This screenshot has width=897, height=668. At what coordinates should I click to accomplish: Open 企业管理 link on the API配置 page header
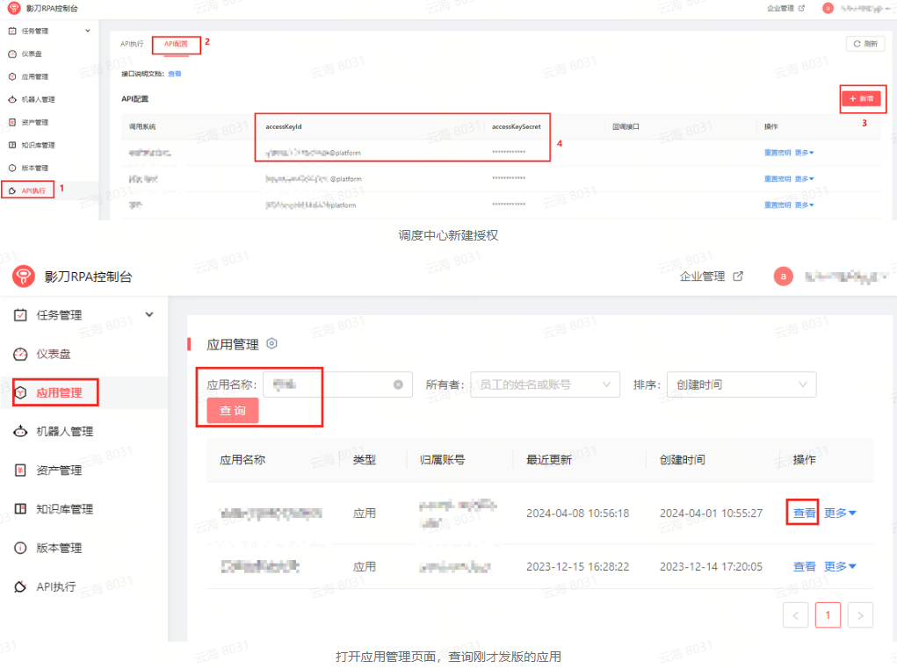(x=780, y=8)
